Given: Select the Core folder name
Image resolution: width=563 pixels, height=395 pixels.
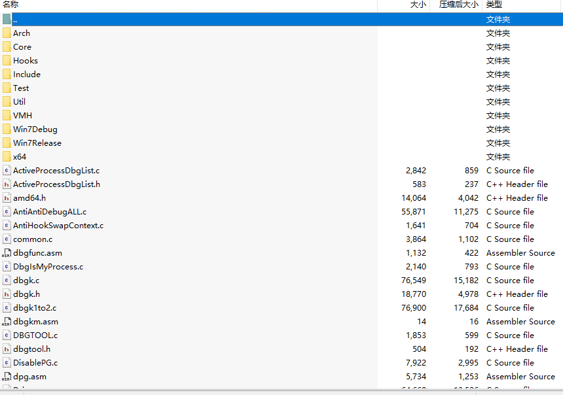Looking at the screenshot, I should pyautogui.click(x=22, y=47).
